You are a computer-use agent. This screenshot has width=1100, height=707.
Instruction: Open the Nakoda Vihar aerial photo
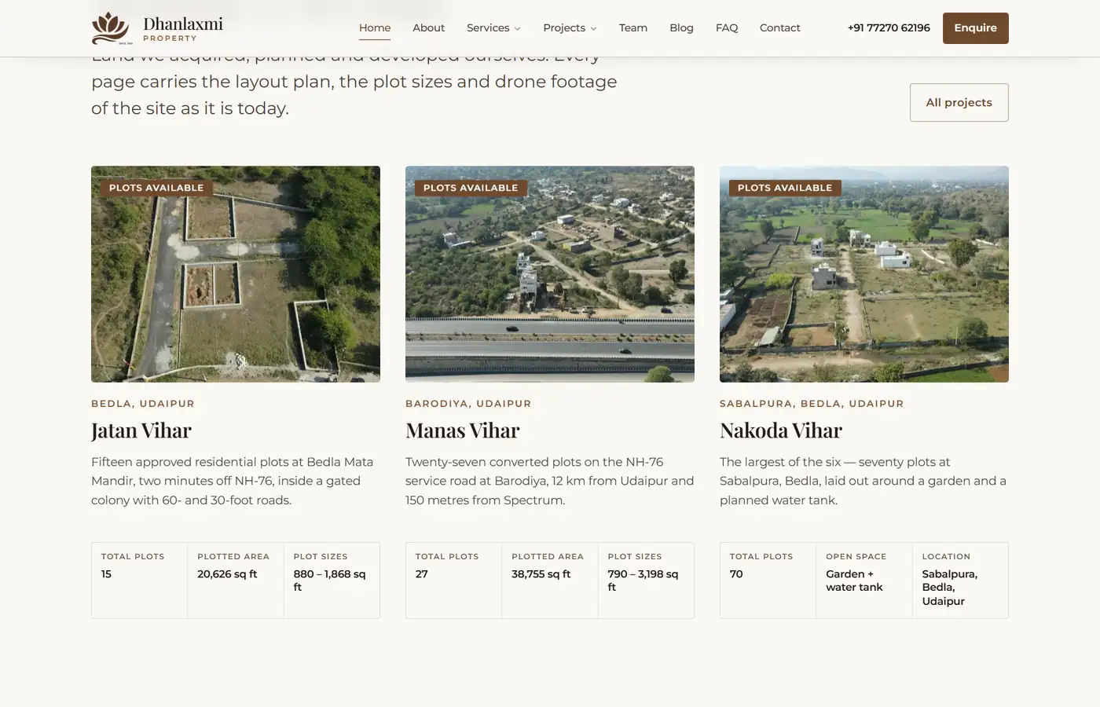coord(864,274)
